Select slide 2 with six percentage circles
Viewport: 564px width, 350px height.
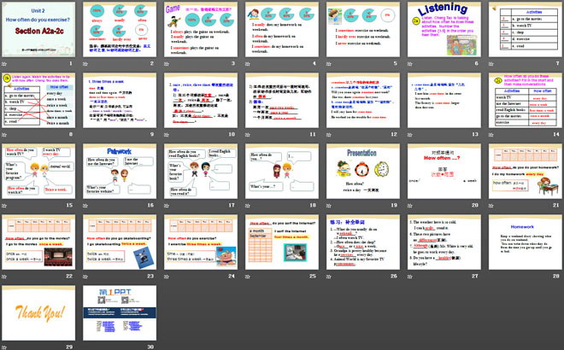coord(120,29)
